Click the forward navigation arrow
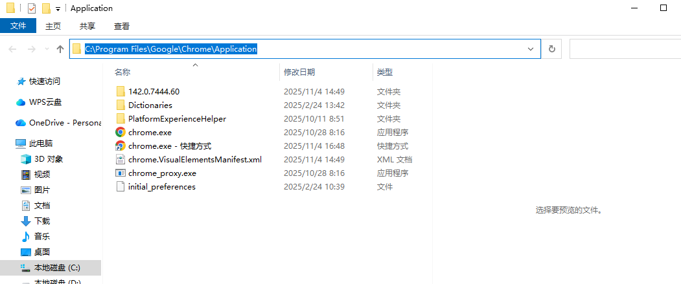The image size is (681, 284). pyautogui.click(x=31, y=49)
